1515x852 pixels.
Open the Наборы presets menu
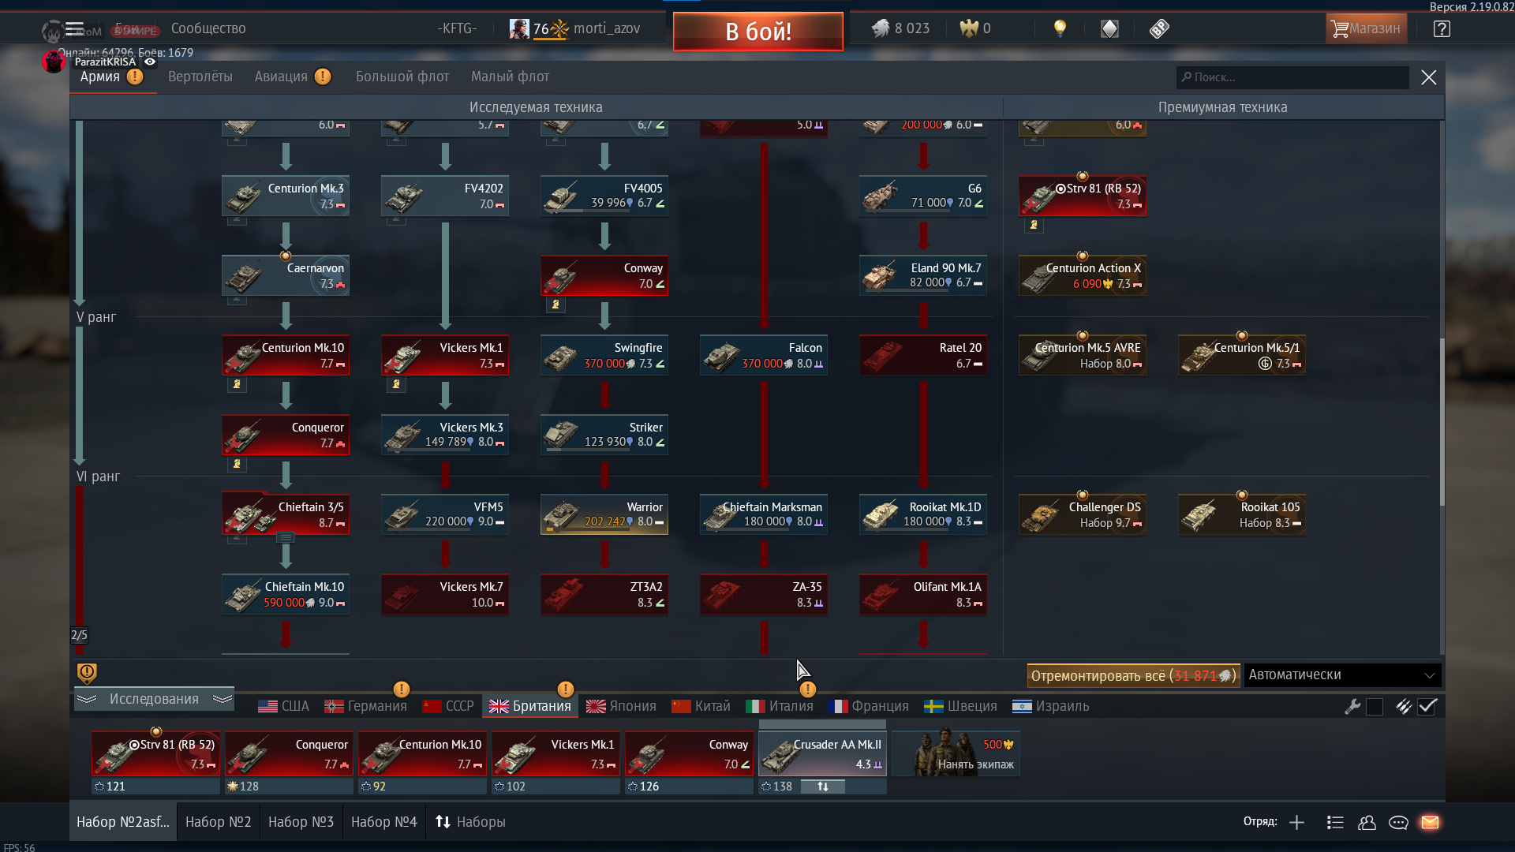click(470, 822)
